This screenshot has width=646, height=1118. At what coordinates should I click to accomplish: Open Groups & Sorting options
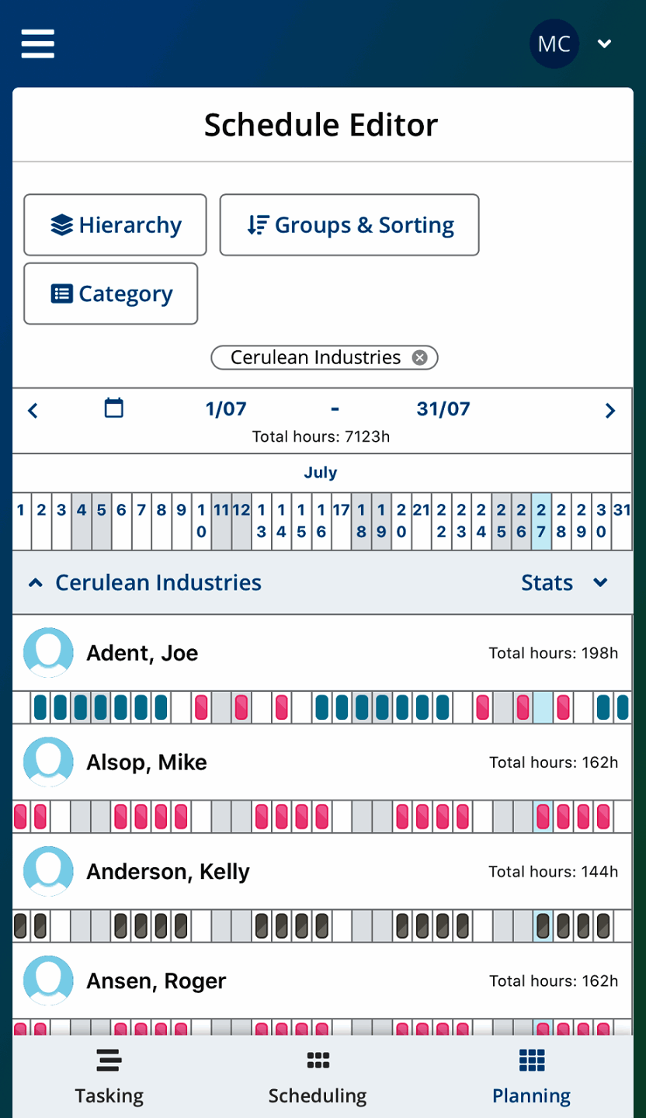click(349, 225)
